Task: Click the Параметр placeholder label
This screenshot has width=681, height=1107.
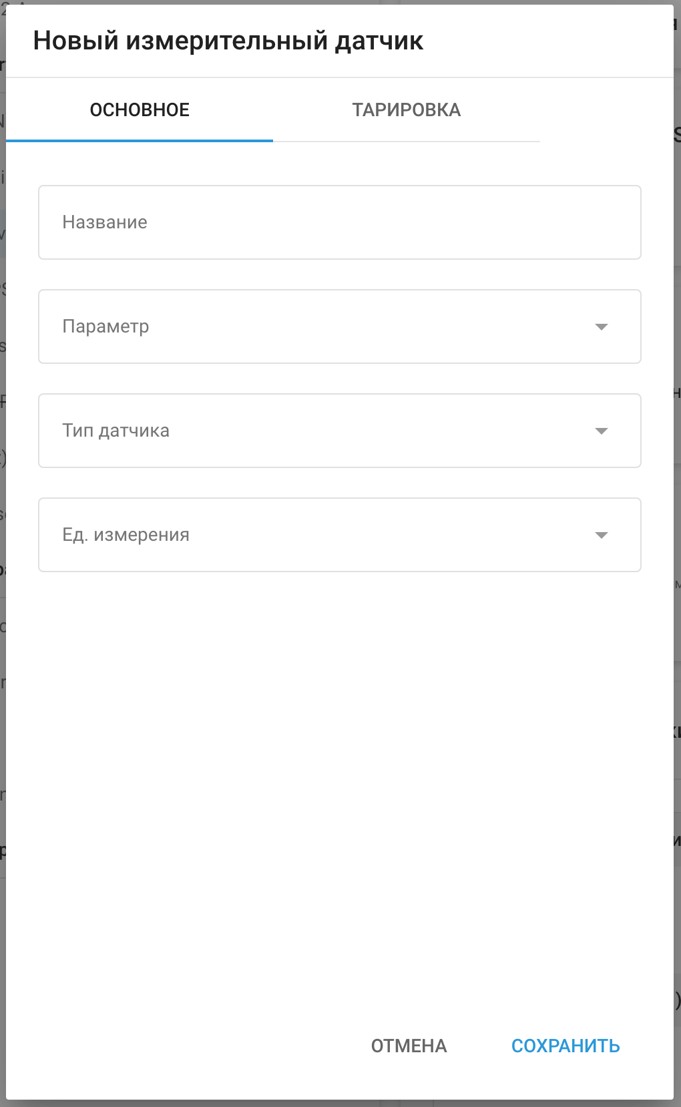Action: pos(105,326)
